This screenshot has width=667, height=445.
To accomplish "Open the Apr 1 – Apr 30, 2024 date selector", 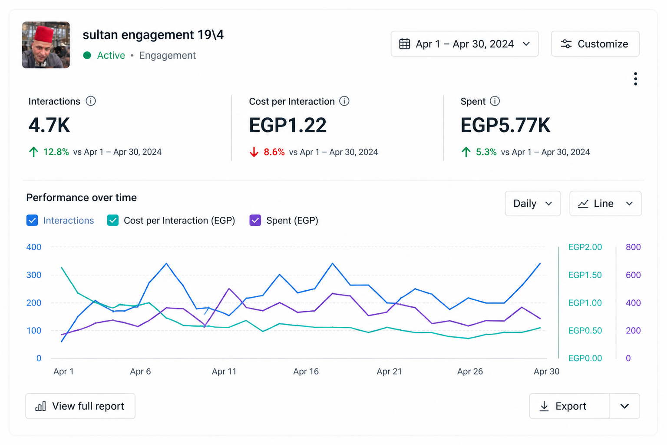I will 465,44.
